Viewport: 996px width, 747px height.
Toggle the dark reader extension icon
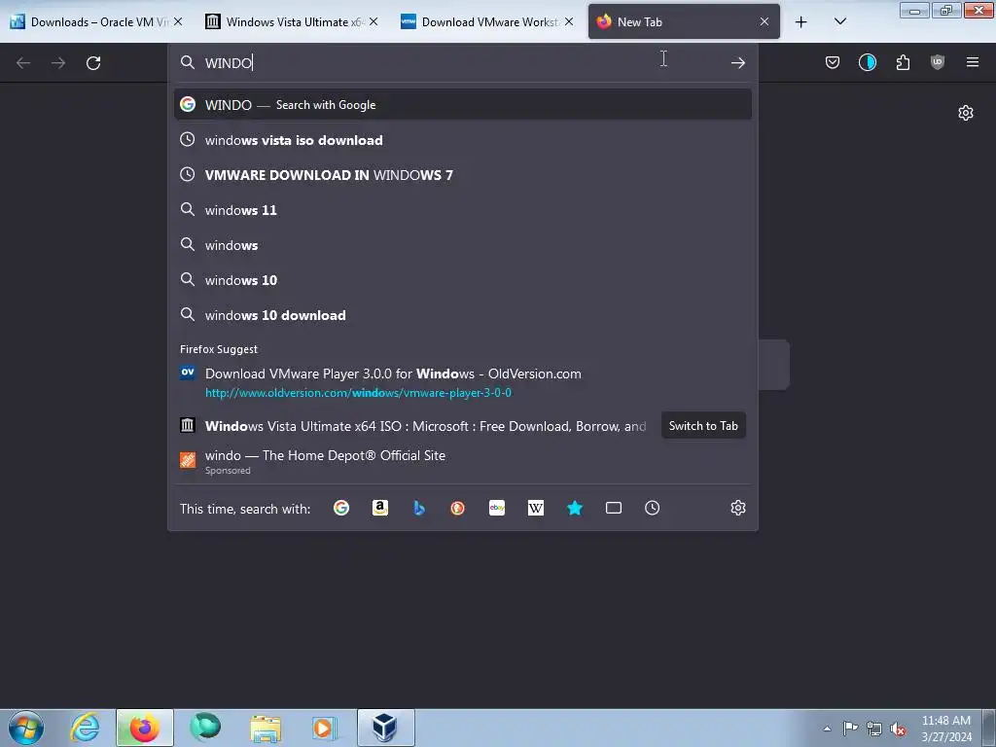point(867,62)
